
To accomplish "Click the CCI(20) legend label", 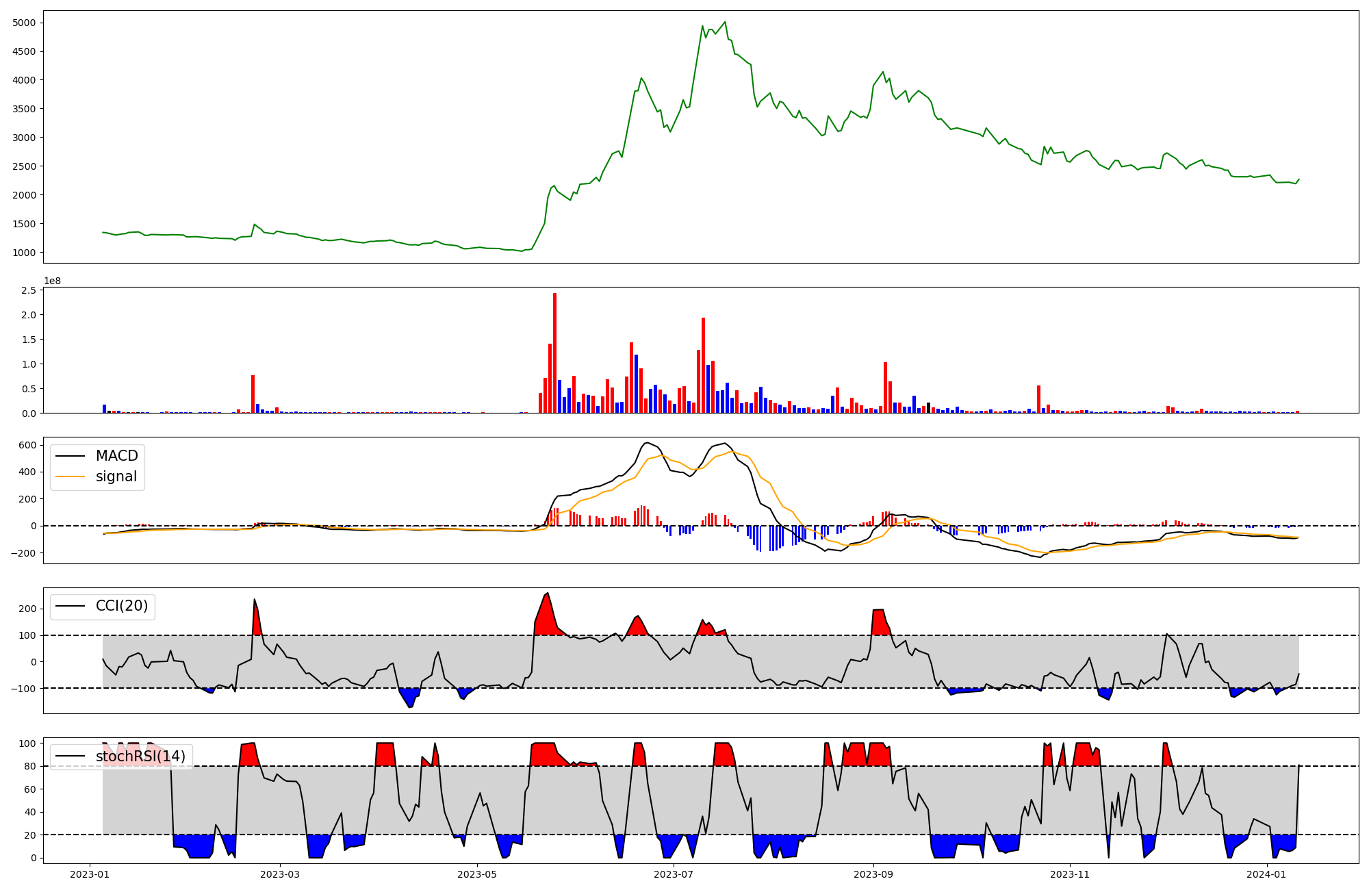I will point(121,606).
